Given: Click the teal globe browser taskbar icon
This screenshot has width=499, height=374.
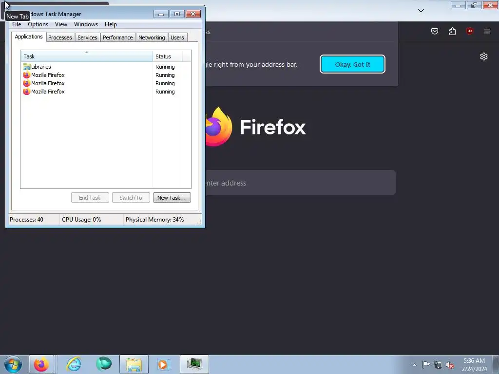Looking at the screenshot, I should click(x=104, y=364).
